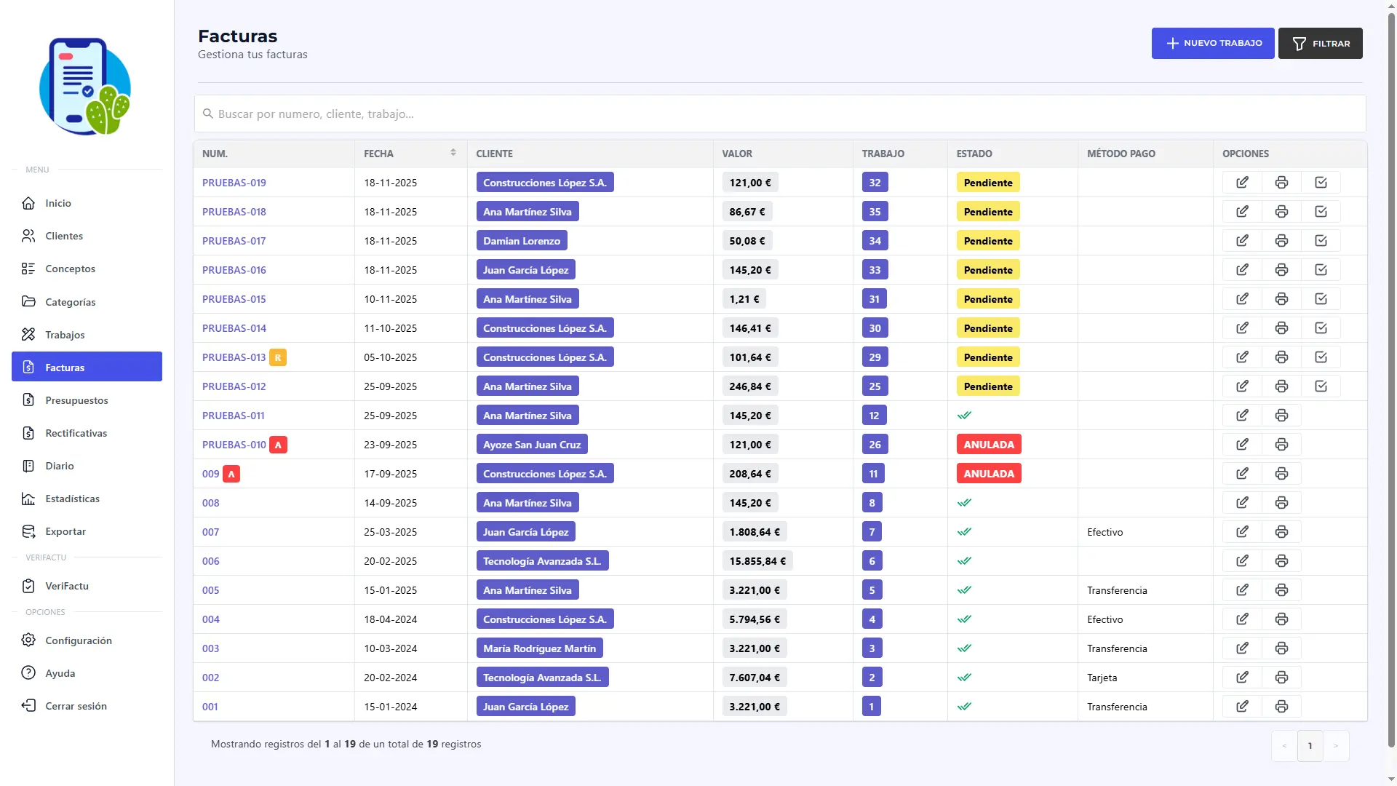Sort the table by the FECHA column arrows
Image resolution: width=1397 pixels, height=786 pixels.
coord(453,152)
